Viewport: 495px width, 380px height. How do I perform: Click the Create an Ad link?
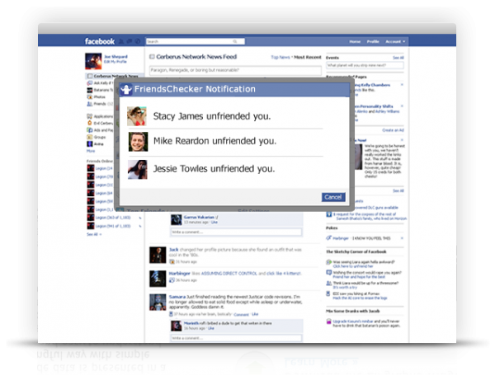(x=393, y=130)
